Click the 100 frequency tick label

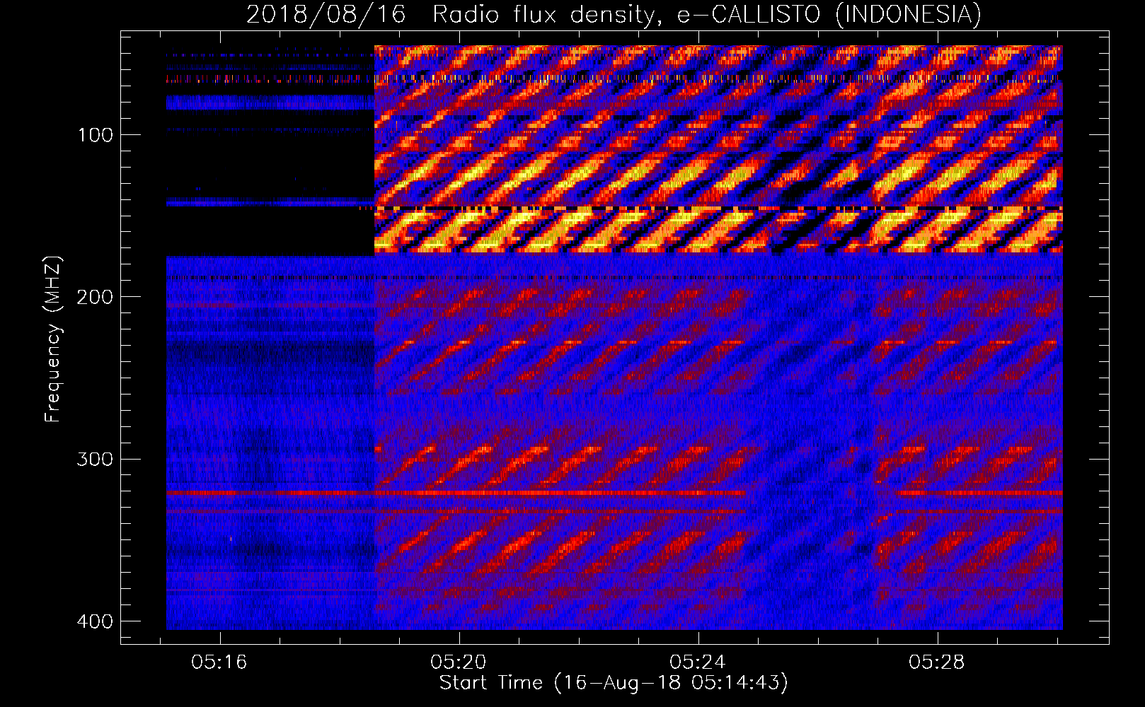tap(94, 135)
